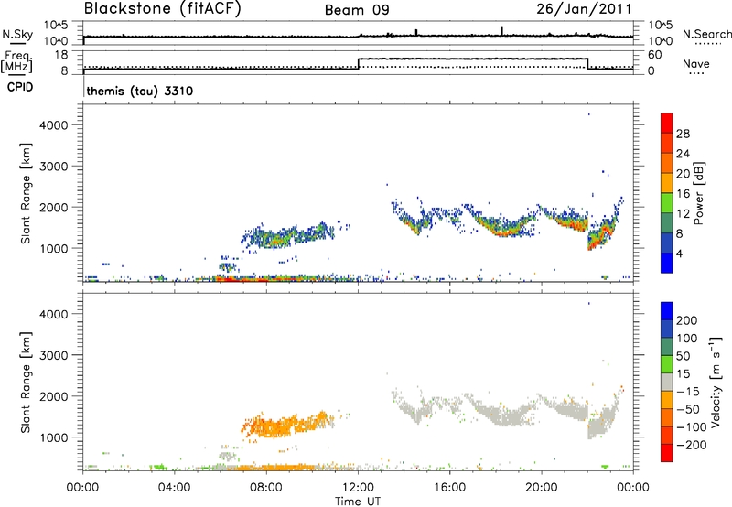Click the '200' tick on Velocity scale
This screenshot has height=507, width=732.
point(687,320)
